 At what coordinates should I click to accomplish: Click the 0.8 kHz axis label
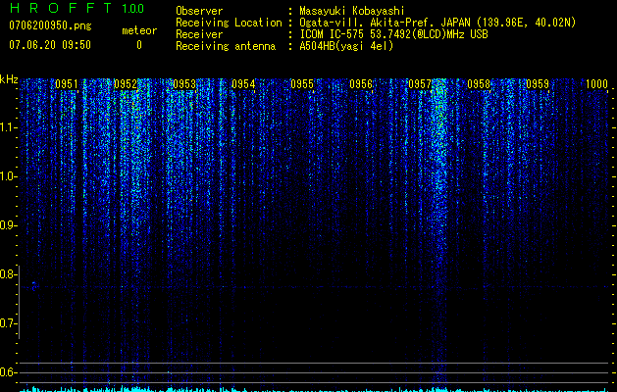coord(8,274)
